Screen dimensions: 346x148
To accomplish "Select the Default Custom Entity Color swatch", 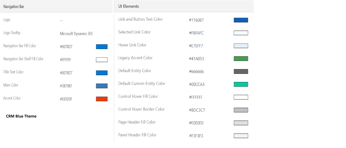I will click(241, 84).
